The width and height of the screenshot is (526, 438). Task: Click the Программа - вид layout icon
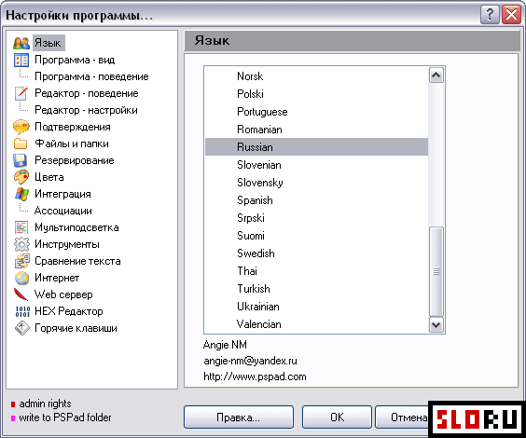pos(21,60)
